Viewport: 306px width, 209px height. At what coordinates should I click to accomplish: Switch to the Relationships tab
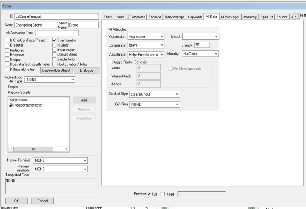[x=175, y=17]
